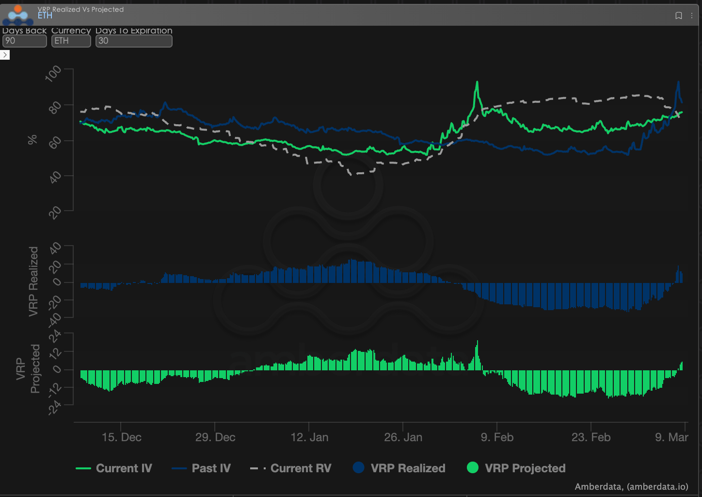The image size is (702, 497).
Task: Click the 9. Mar x-axis label
Action: 671,437
